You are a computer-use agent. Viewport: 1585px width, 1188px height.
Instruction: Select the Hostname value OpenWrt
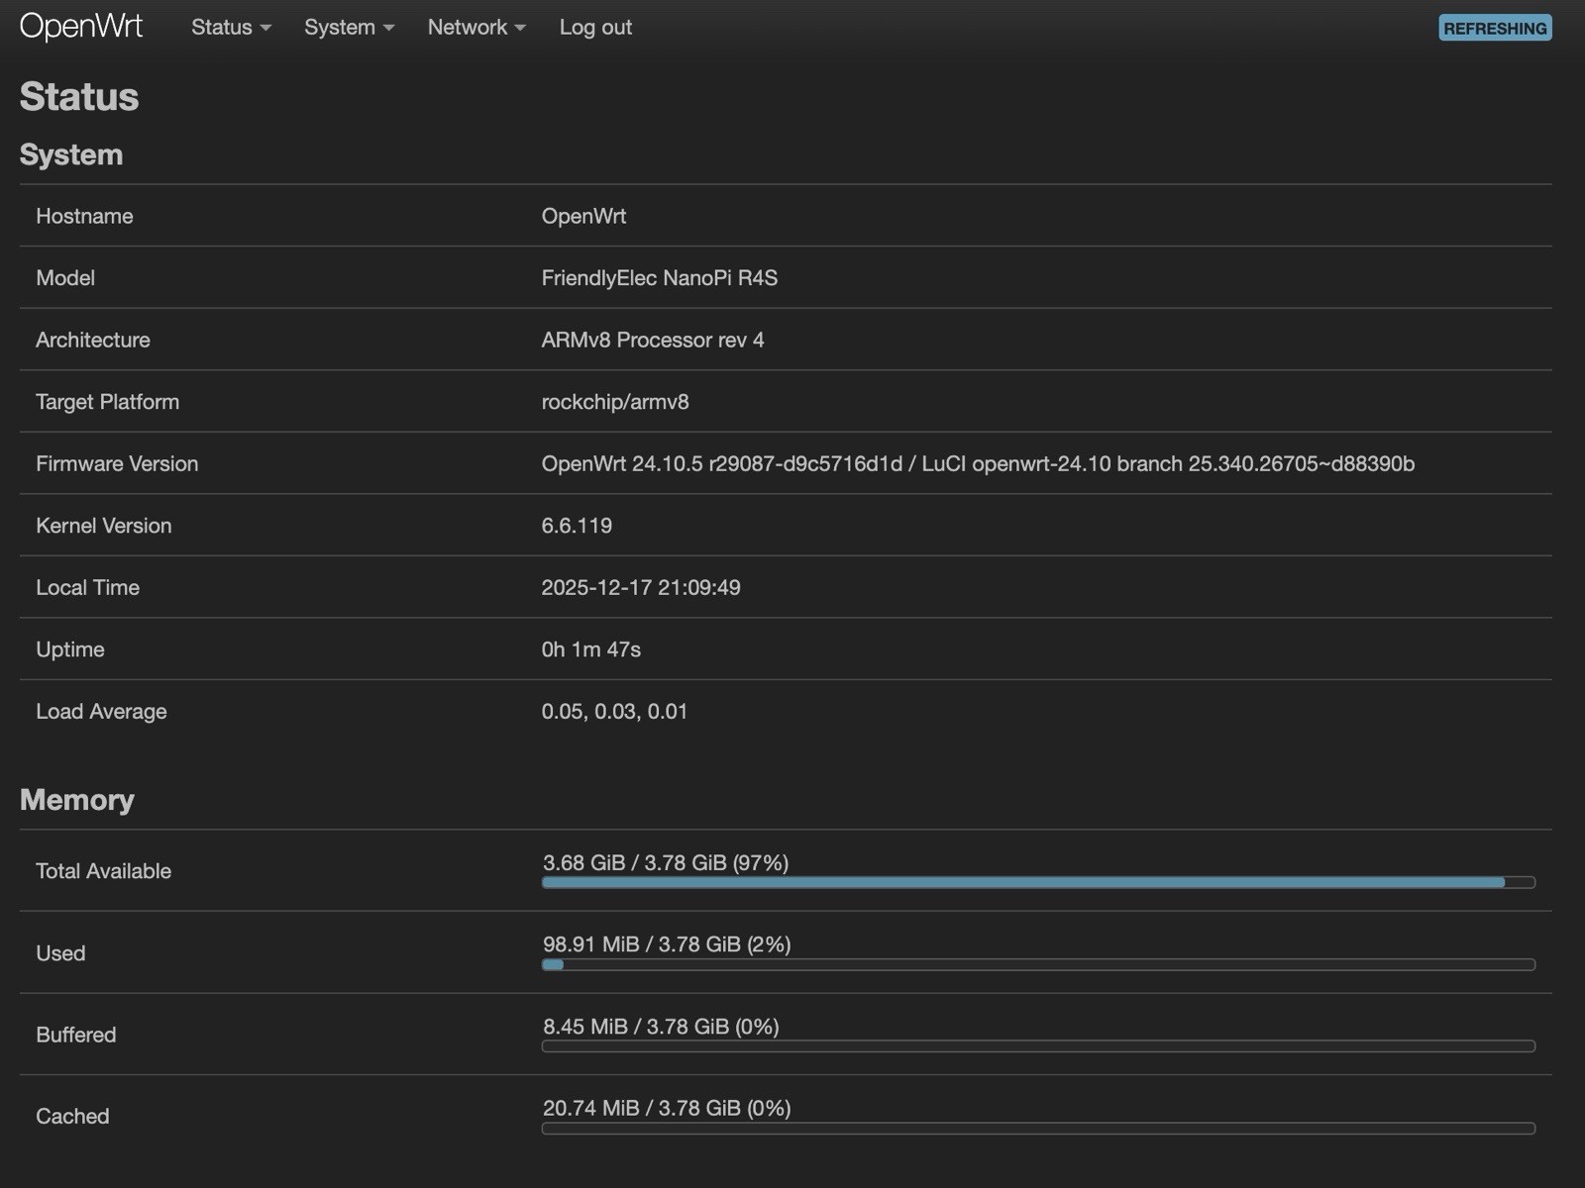pos(583,216)
